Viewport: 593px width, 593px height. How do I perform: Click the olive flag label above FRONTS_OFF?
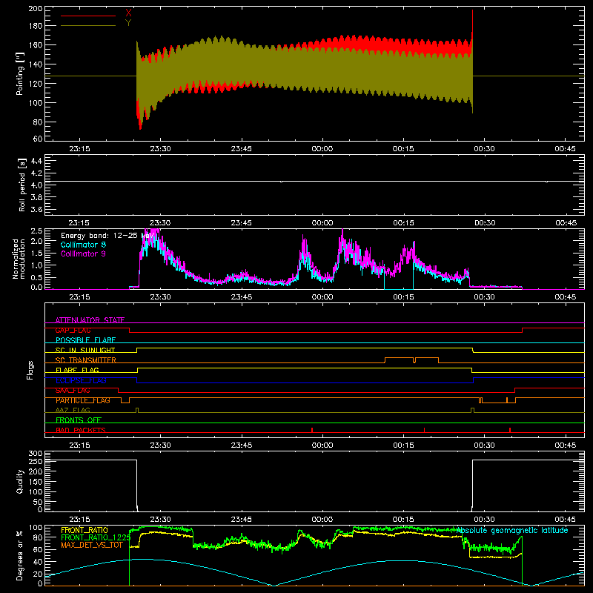(73, 410)
